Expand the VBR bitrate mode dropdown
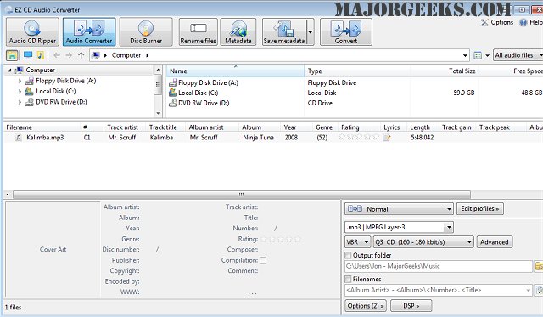Image resolution: width=543 pixels, height=317 pixels. 358,241
